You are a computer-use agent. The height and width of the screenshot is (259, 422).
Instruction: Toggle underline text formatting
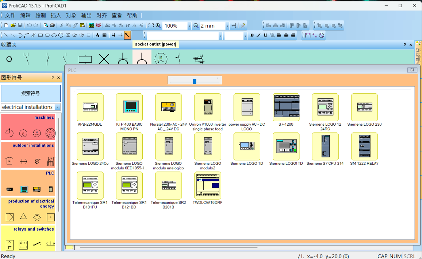[x=265, y=35]
